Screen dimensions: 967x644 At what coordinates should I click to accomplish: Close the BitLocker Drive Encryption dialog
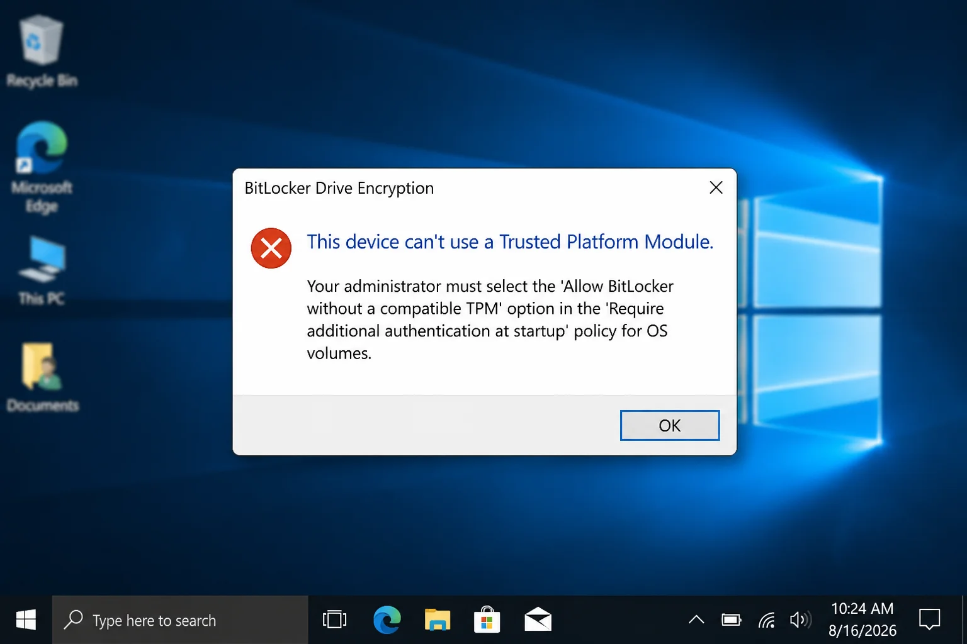pyautogui.click(x=716, y=187)
